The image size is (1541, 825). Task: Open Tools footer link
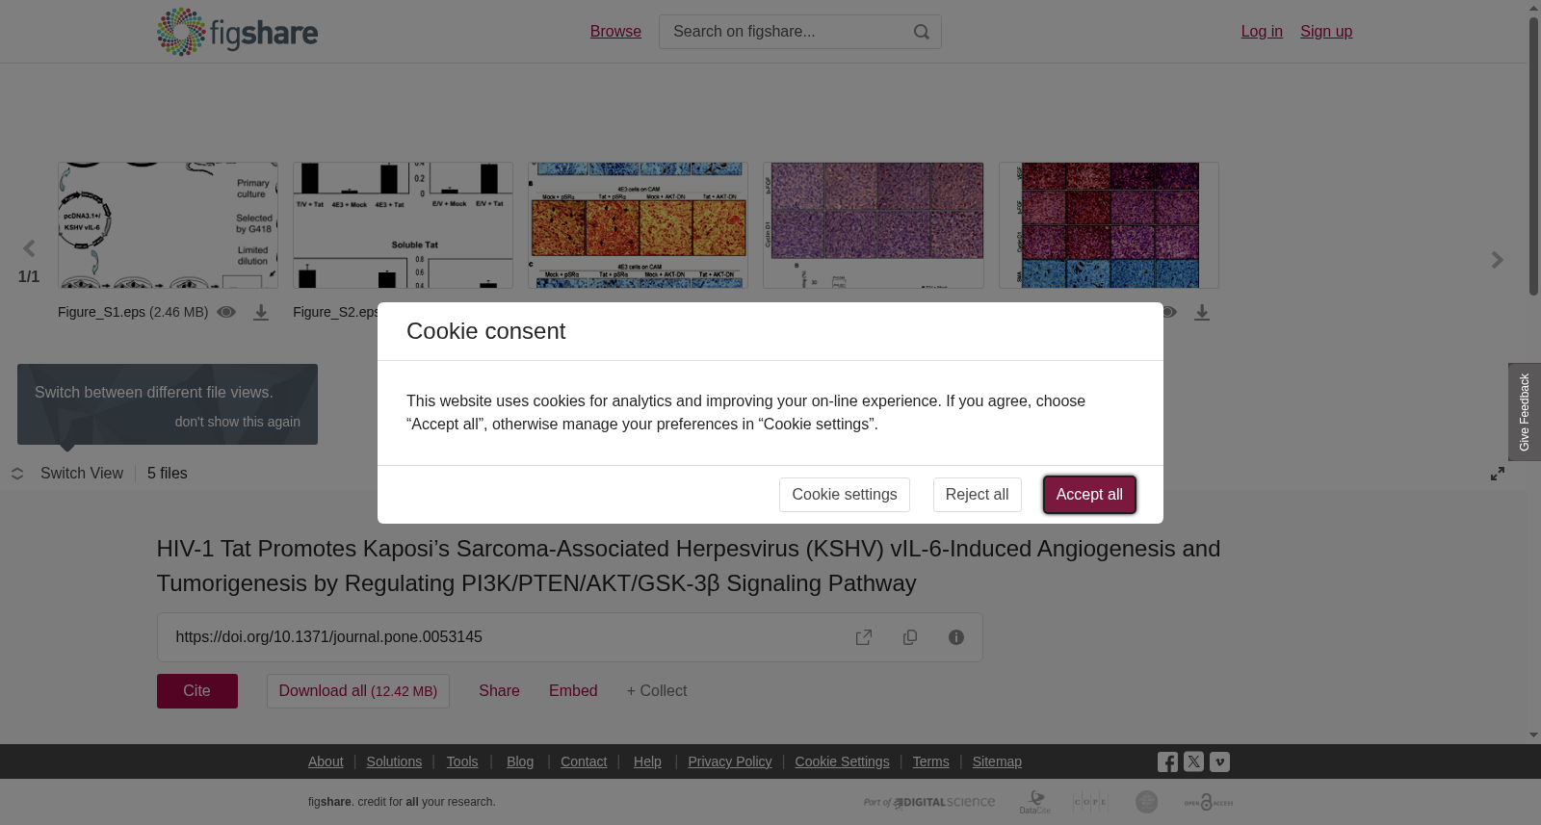462,761
